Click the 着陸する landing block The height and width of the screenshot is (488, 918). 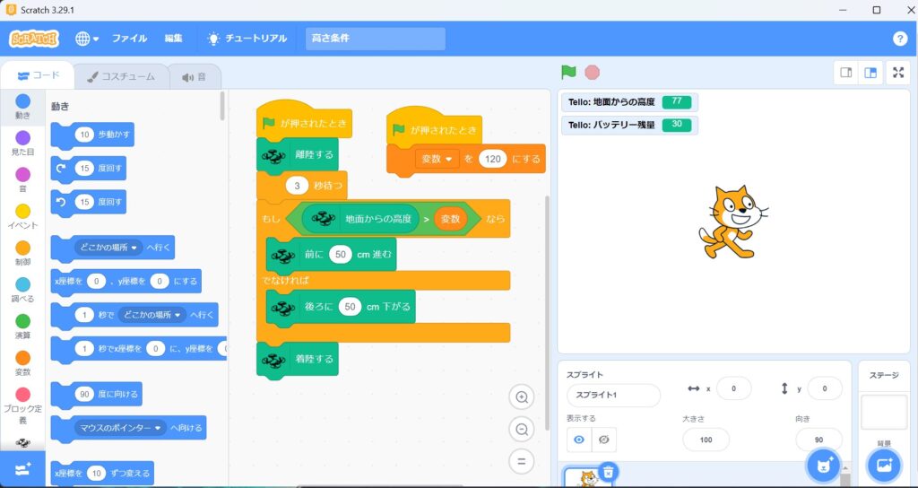298,359
